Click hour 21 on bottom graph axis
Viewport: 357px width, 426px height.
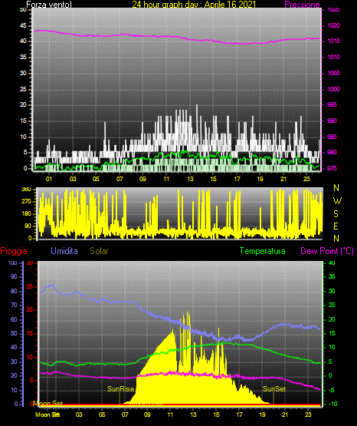[x=285, y=414]
